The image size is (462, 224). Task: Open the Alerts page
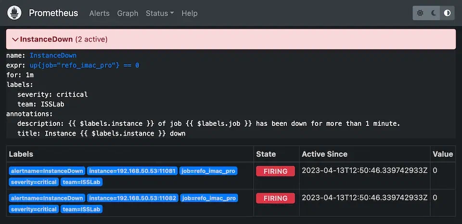99,13
